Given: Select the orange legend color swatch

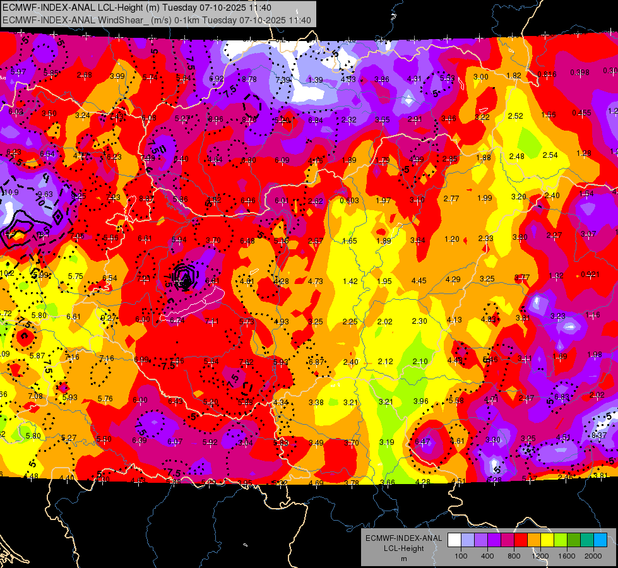Looking at the screenshot, I should (534, 540).
